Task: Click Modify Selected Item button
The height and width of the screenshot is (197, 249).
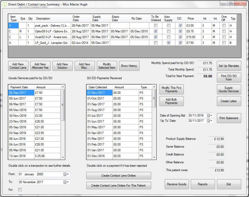Action: (107, 66)
